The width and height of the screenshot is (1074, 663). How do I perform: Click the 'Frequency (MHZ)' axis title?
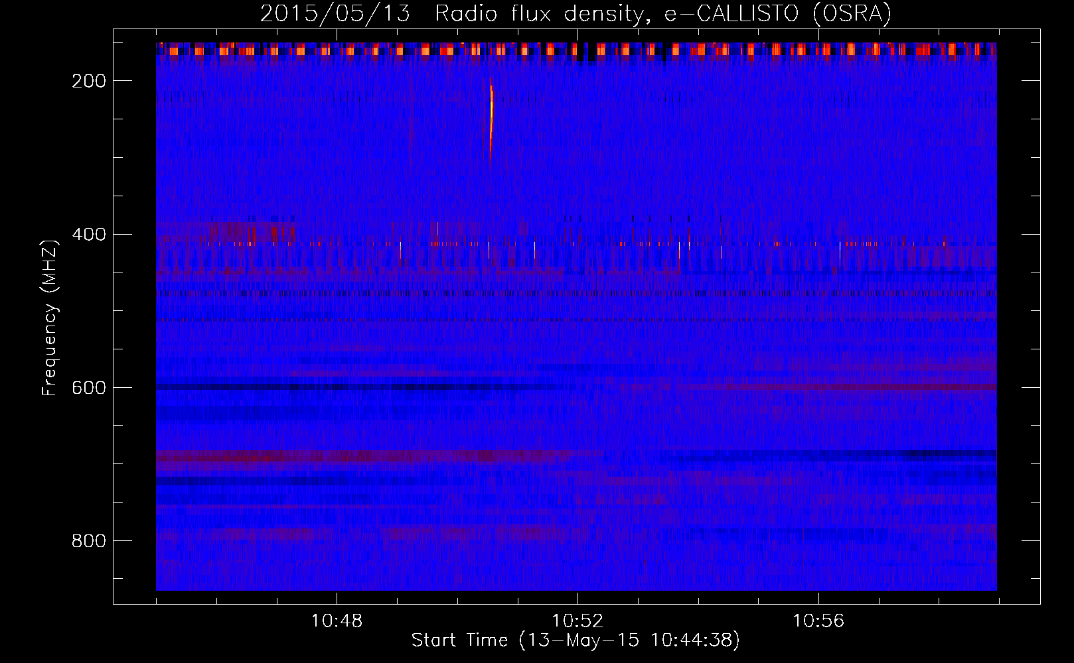point(50,318)
